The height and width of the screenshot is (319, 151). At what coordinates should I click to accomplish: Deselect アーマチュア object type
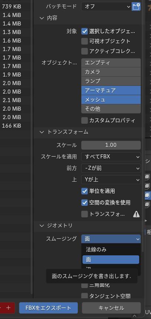(x=111, y=90)
